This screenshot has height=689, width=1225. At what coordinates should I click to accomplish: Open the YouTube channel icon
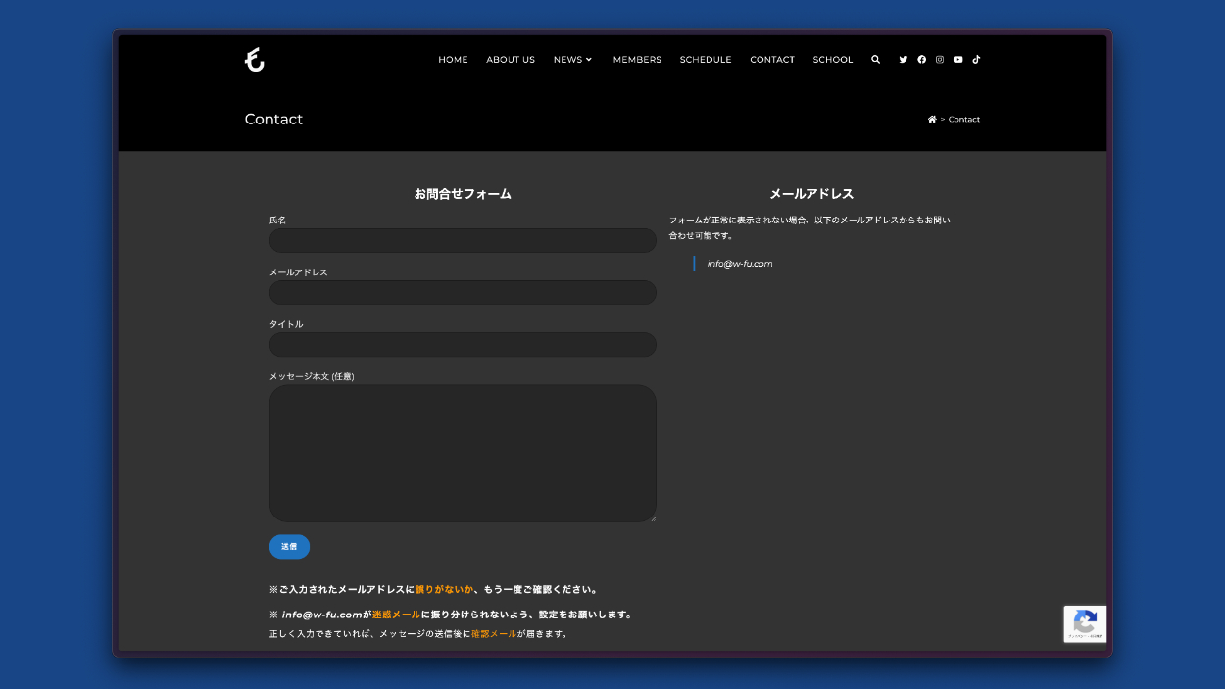click(957, 60)
